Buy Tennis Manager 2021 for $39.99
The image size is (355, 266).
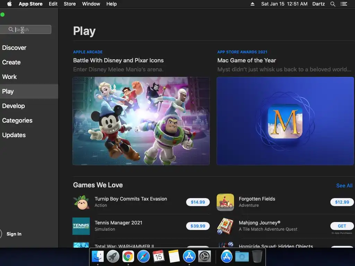tap(198, 226)
